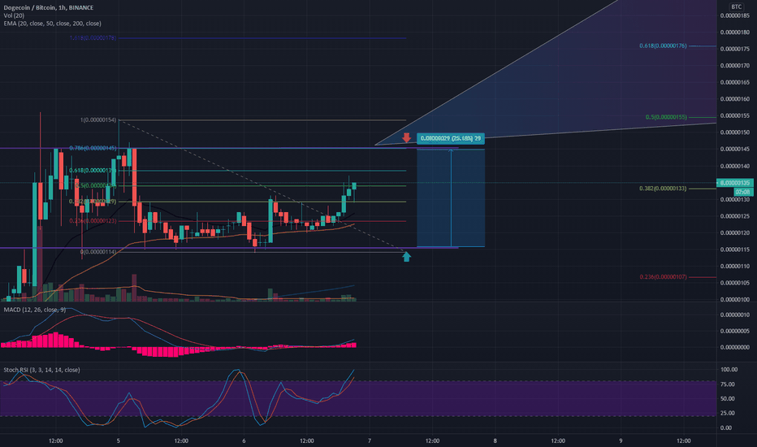Click the 0.00000160 price axis label

click(735, 99)
